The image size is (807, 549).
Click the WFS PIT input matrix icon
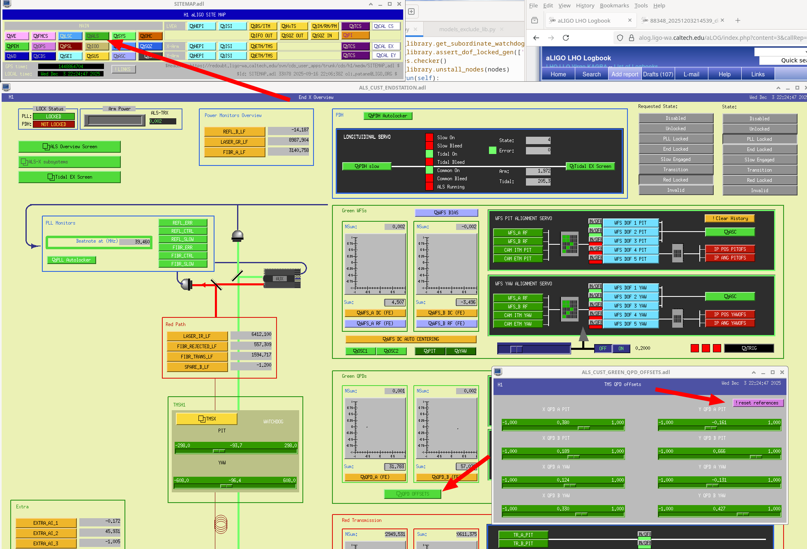tap(569, 243)
